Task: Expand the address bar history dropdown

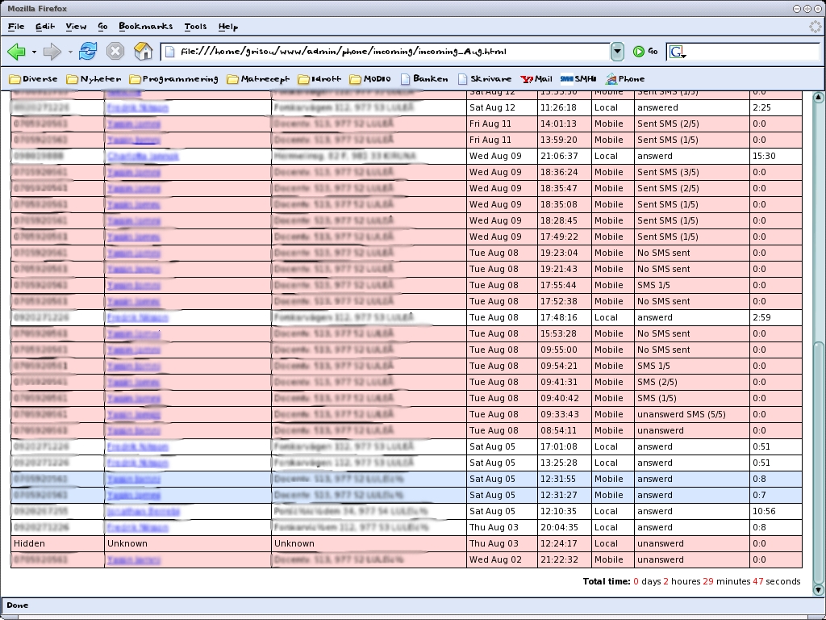Action: point(617,52)
